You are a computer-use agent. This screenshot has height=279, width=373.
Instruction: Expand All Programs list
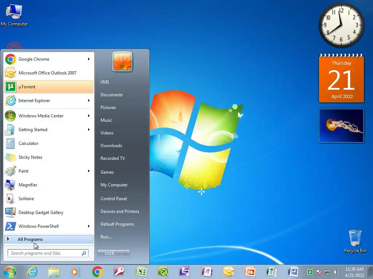point(49,239)
